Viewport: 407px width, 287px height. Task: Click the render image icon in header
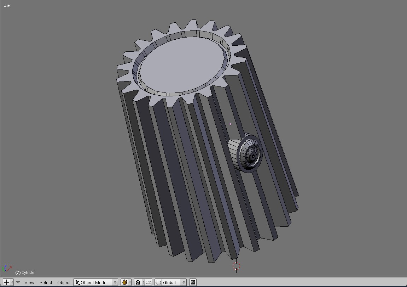193,282
